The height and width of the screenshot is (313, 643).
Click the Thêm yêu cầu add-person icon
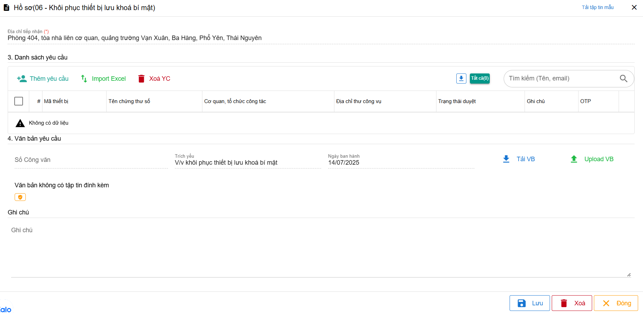22,79
